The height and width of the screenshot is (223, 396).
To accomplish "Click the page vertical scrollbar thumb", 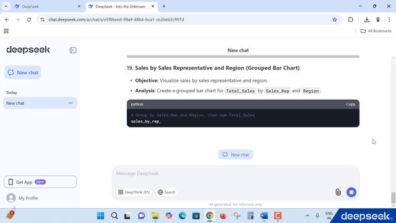I will 394,198.
